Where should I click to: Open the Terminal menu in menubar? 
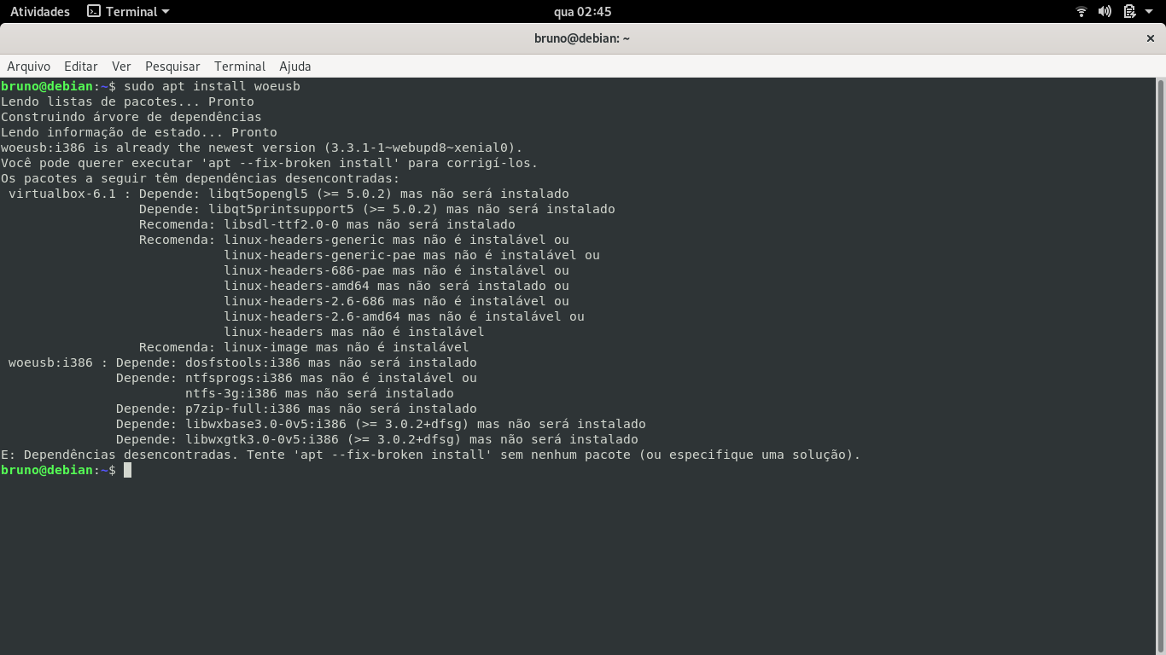tap(240, 67)
